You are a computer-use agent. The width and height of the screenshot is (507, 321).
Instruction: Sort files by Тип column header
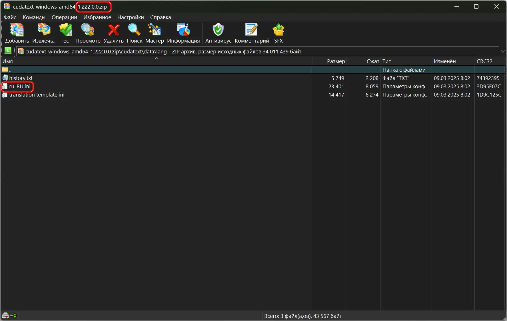point(406,61)
